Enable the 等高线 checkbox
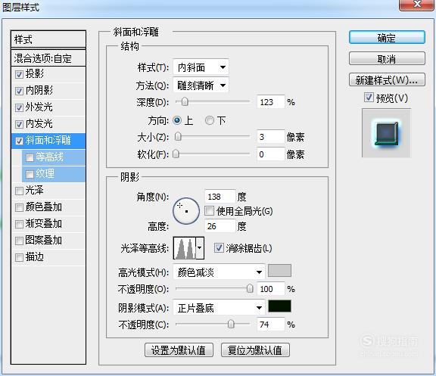Image resolution: width=436 pixels, height=376 pixels. 30,158
